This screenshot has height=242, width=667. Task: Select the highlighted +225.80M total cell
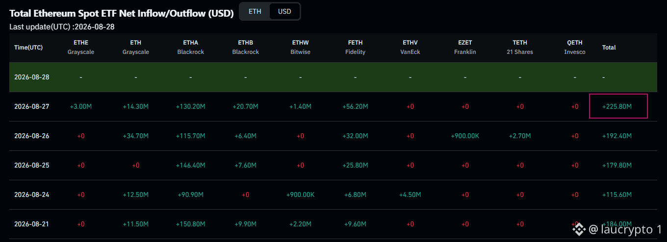618,106
